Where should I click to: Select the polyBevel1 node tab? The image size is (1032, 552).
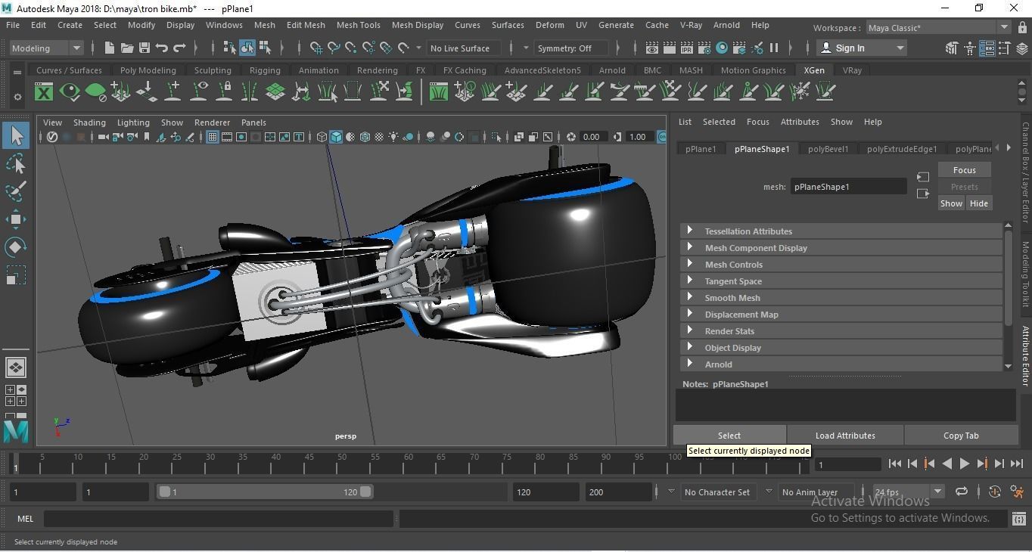828,149
